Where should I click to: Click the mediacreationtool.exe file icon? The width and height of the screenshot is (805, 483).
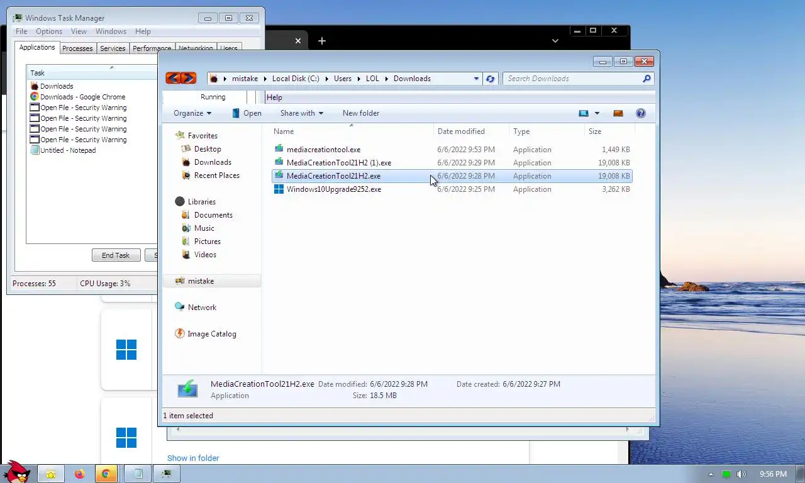pyautogui.click(x=279, y=149)
